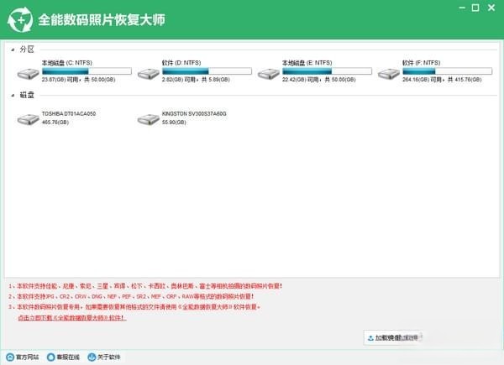Collapse the 磁盘 section
Image resolution: width=504 pixels, height=365 pixels.
click(13, 95)
